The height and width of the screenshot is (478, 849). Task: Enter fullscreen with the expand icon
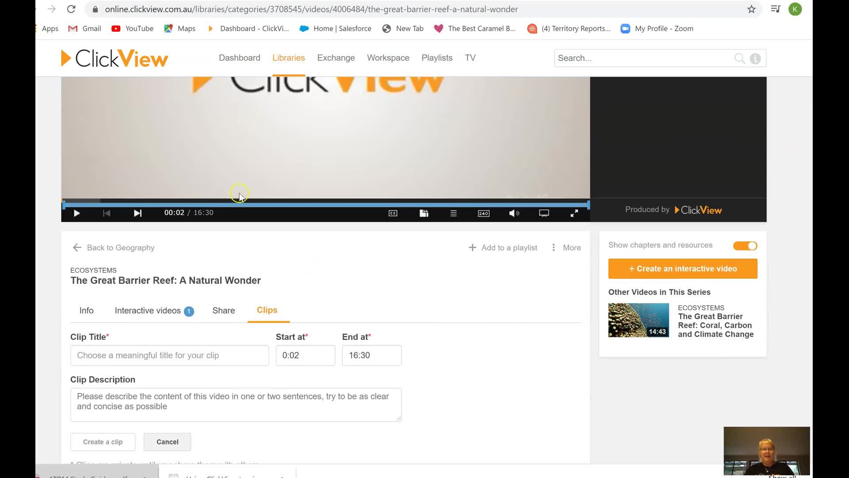(574, 213)
